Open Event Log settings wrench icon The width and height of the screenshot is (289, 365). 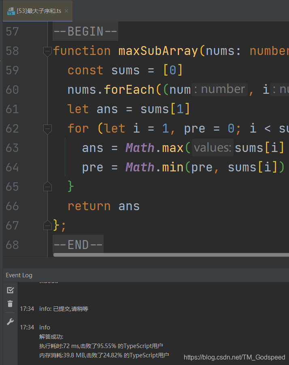coord(10,321)
